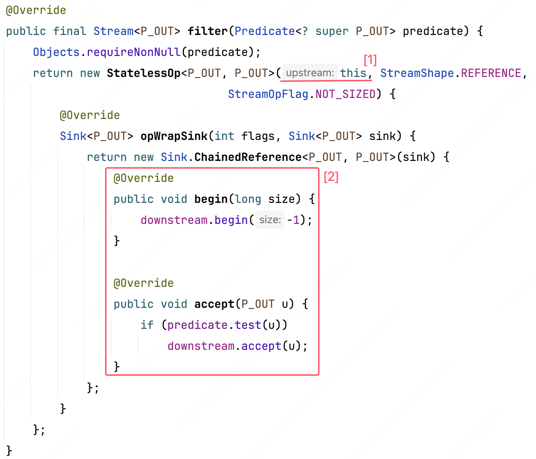Click the red [2] annotation label
Image resolution: width=536 pixels, height=459 pixels.
click(x=331, y=177)
